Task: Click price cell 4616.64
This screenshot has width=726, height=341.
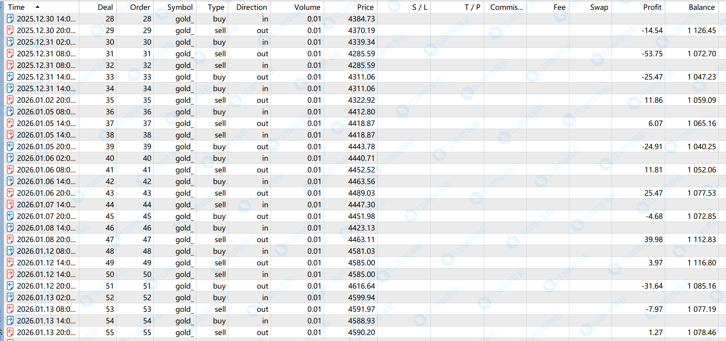Action: click(361, 286)
